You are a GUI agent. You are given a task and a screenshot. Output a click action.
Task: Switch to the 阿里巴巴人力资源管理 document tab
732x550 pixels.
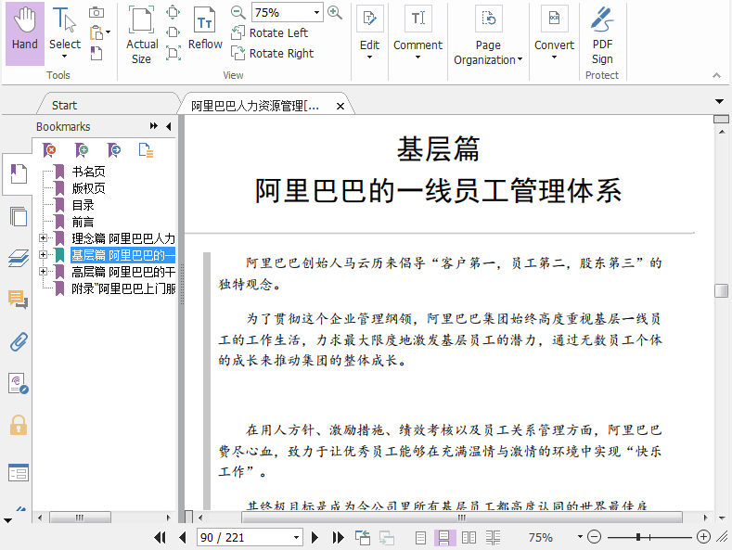click(256, 106)
